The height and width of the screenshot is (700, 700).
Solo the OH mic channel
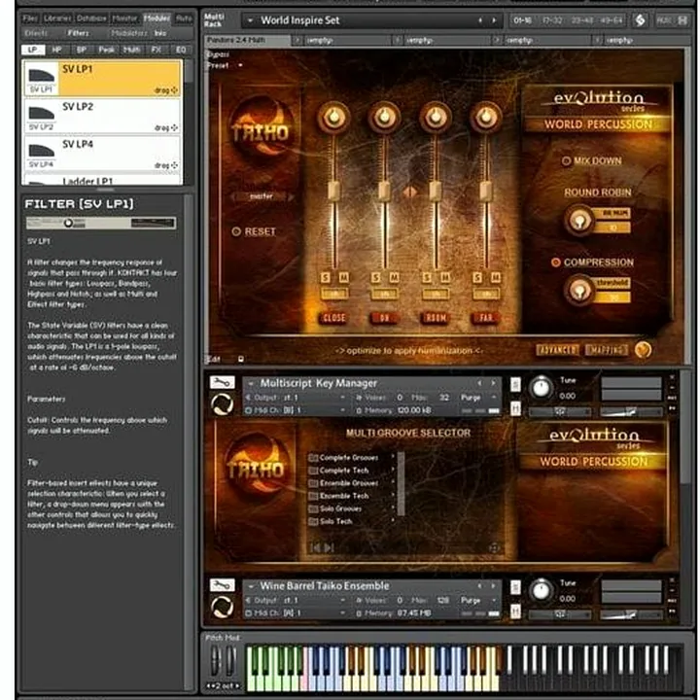point(376,278)
